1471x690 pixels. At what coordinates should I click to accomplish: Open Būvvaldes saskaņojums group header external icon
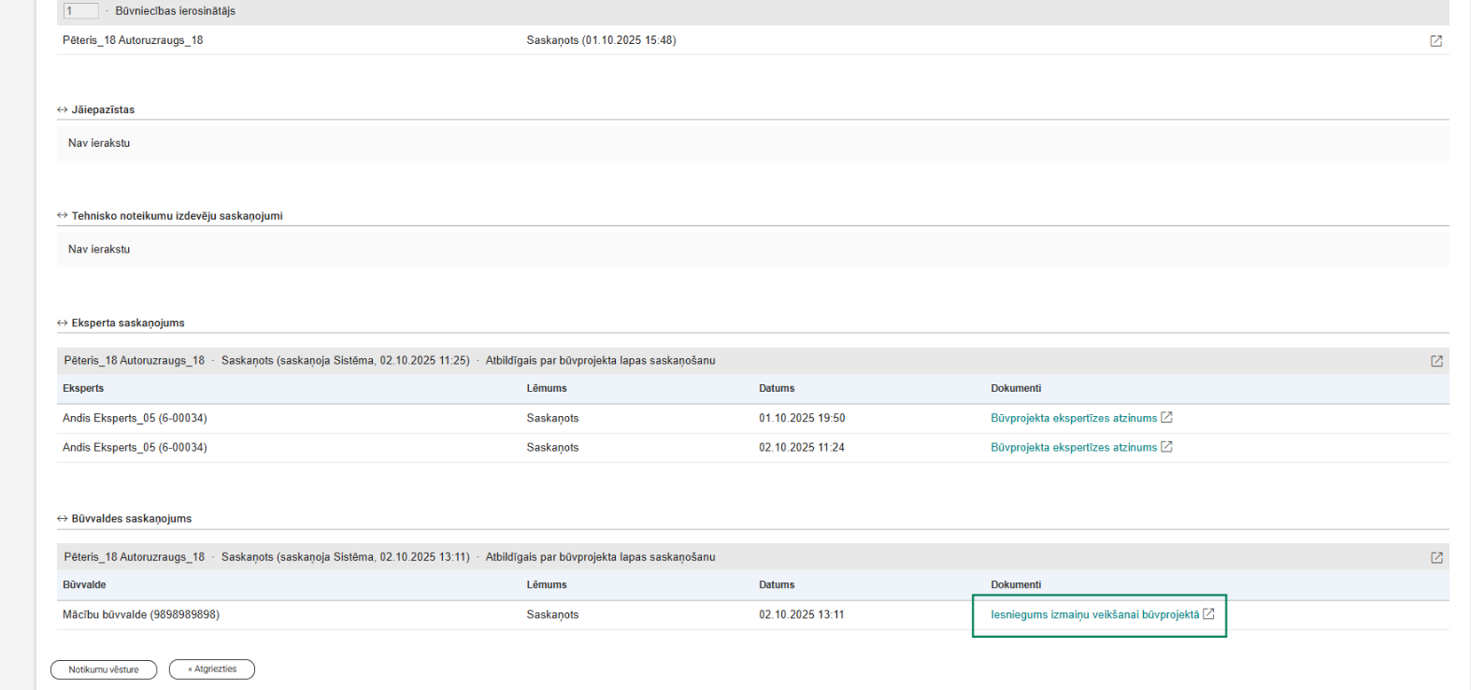coord(1436,557)
